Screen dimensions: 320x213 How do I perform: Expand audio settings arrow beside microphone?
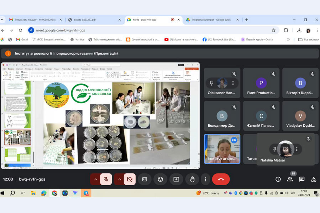pyautogui.click(x=95, y=179)
